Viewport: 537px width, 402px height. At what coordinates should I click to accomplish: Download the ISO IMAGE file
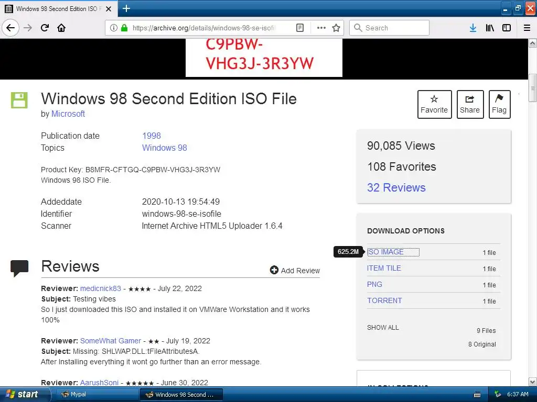click(385, 252)
